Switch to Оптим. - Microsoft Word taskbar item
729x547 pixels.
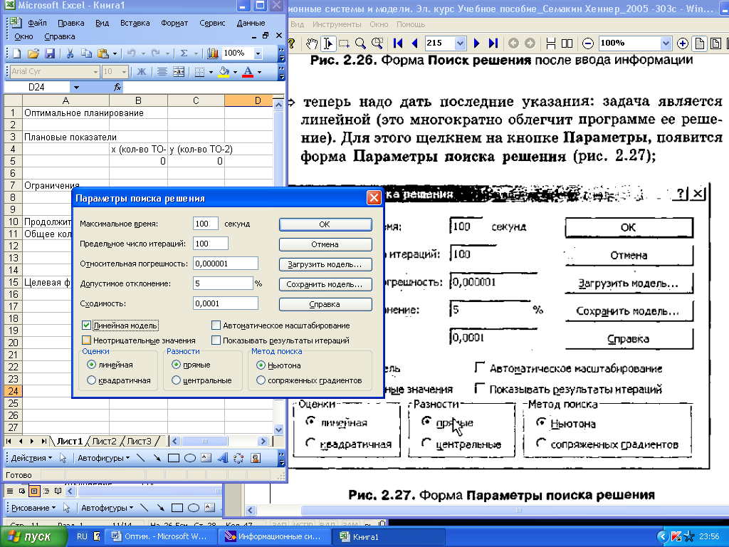160,536
